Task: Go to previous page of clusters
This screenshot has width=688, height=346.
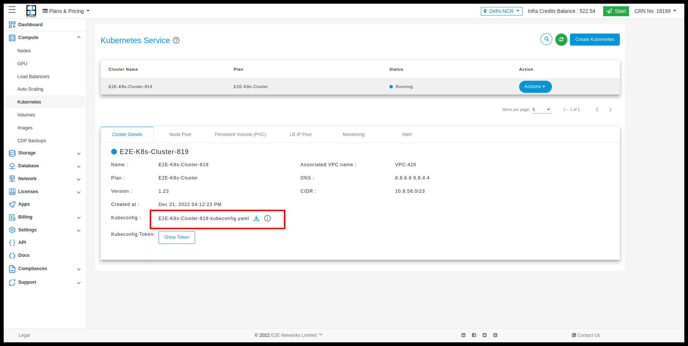Action: (597, 109)
